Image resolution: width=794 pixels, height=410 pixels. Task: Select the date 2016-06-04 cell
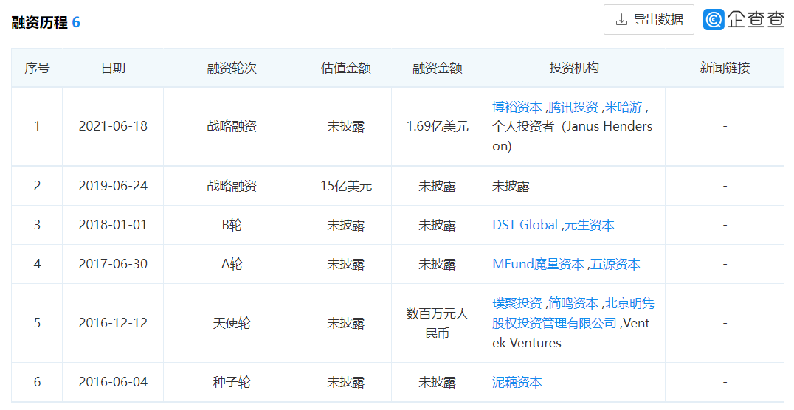click(113, 382)
